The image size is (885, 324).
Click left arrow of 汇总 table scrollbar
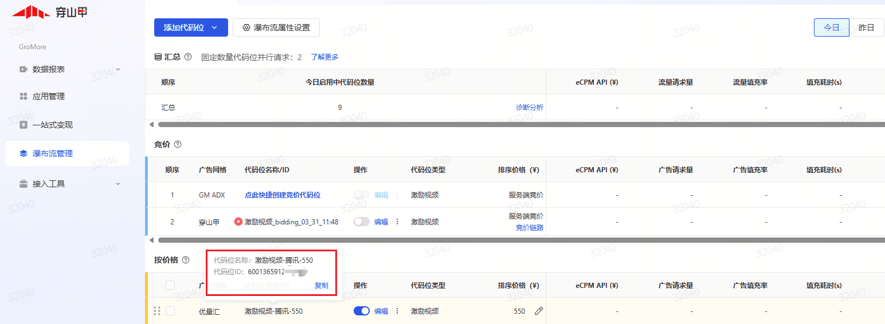tap(151, 124)
